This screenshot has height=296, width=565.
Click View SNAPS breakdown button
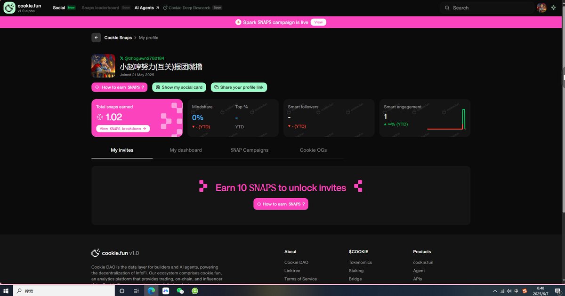pyautogui.click(x=123, y=128)
